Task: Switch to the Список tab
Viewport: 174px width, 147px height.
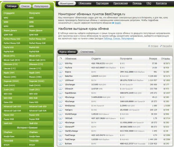Action: click(25, 6)
